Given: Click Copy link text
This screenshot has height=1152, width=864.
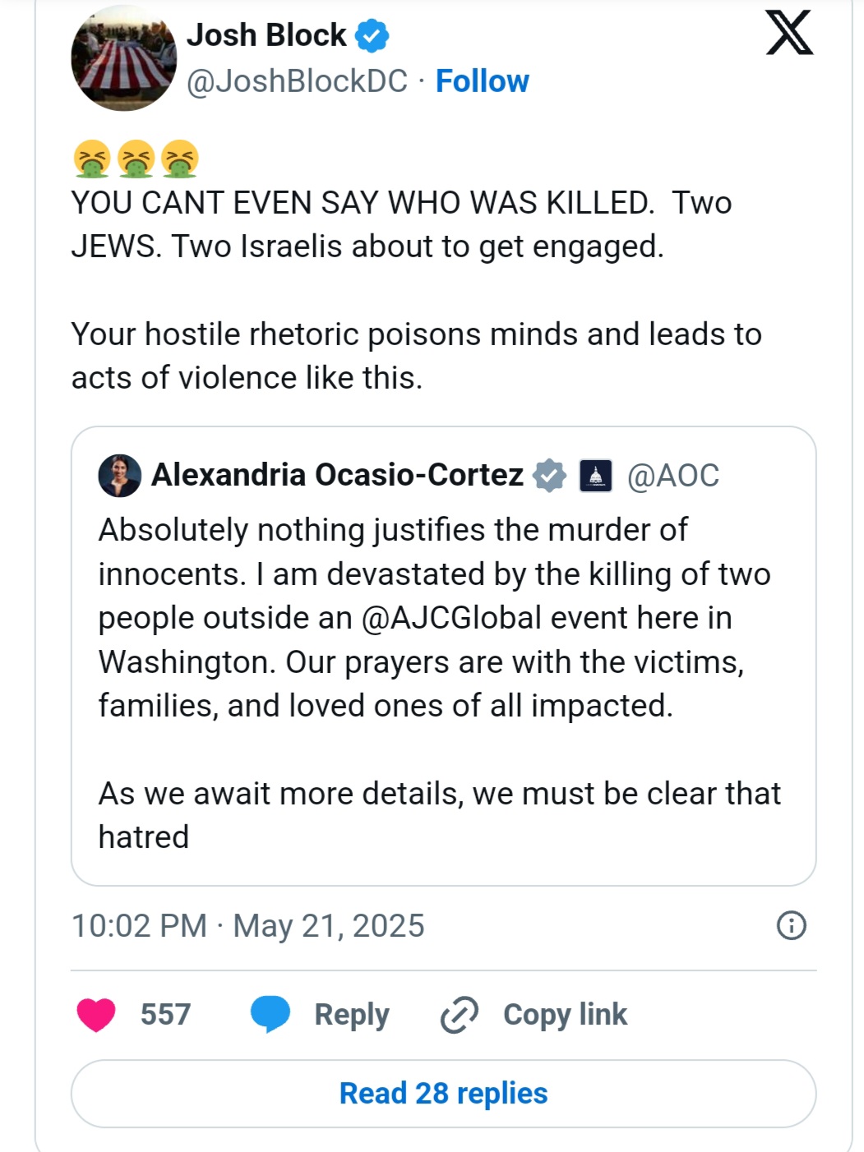Looking at the screenshot, I should pos(565,1014).
